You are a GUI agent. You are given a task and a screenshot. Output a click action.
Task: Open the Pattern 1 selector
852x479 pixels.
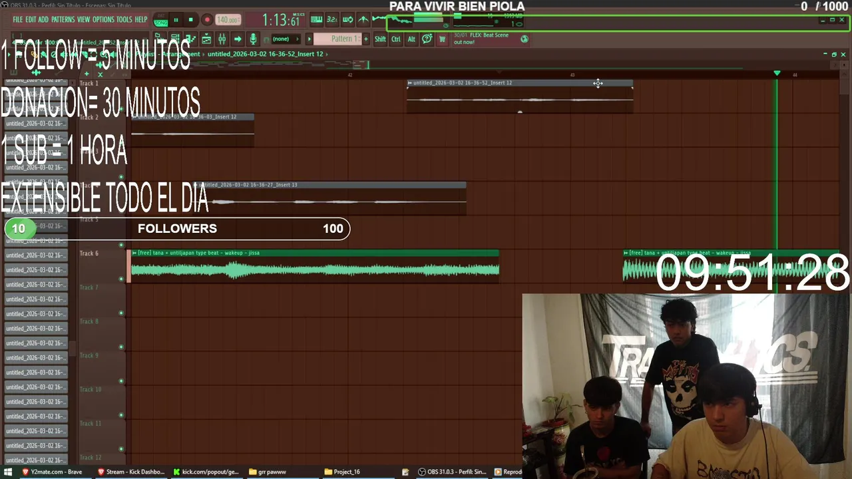pos(337,39)
